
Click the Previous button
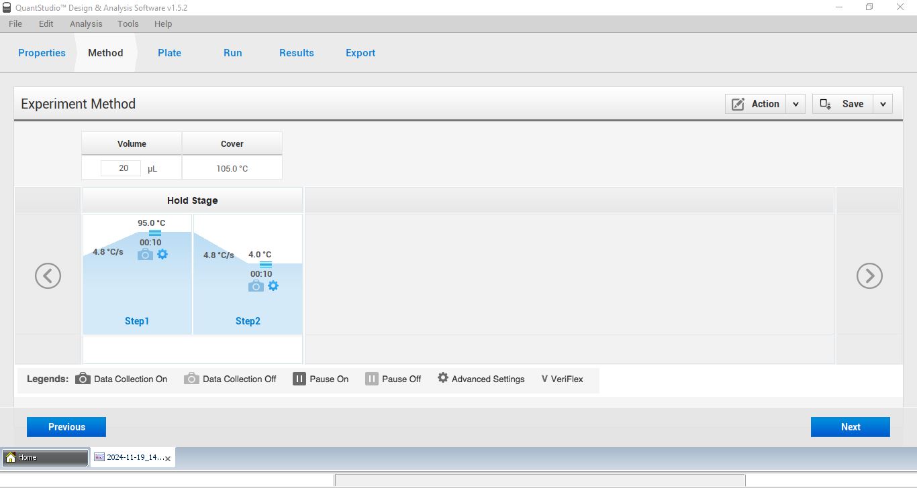(66, 427)
